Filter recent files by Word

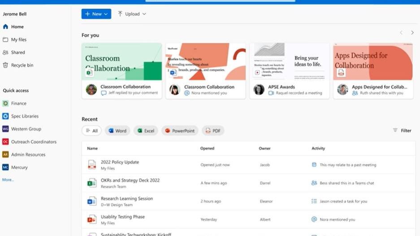pyautogui.click(x=117, y=131)
